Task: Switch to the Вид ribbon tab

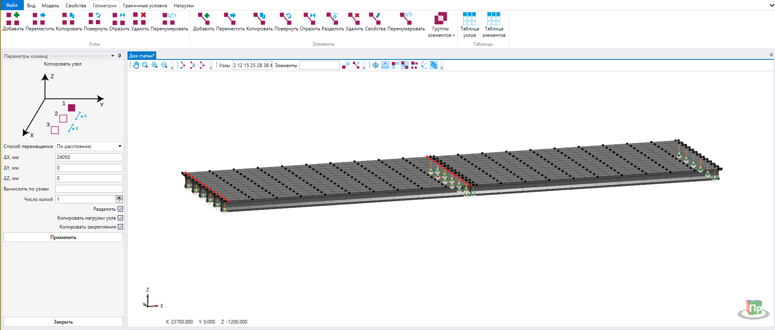Action: coord(31,6)
